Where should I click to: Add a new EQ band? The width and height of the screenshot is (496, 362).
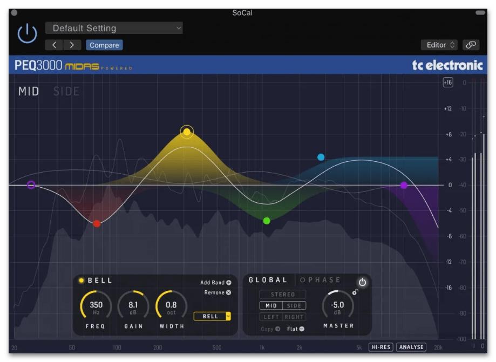[x=216, y=282]
